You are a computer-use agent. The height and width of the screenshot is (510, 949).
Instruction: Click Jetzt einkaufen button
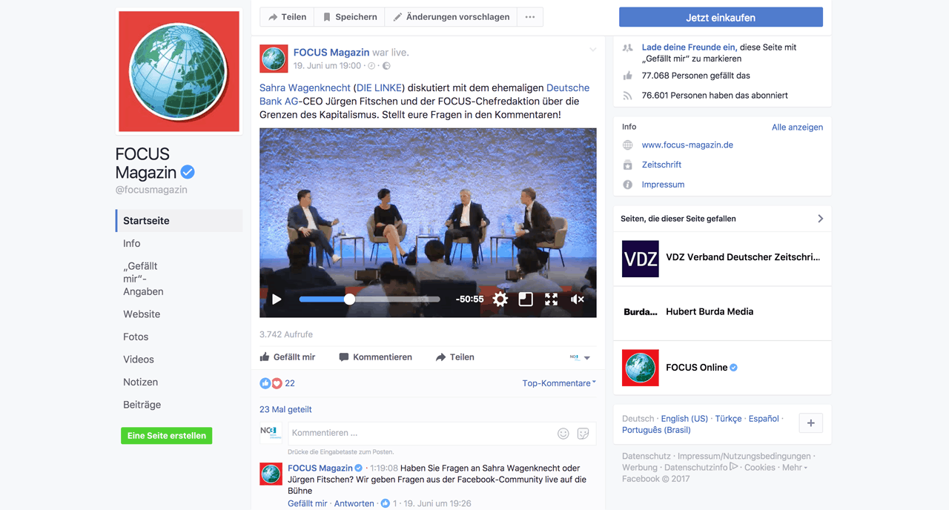[721, 17]
